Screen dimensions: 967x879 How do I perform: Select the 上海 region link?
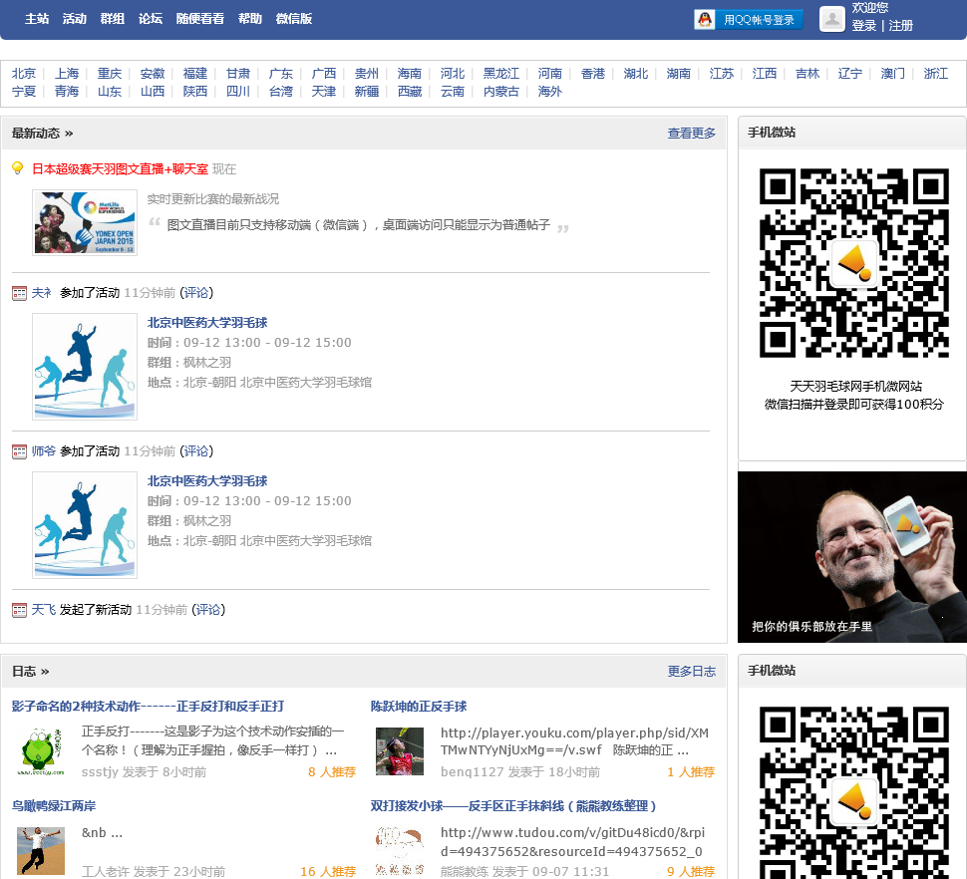pos(67,74)
